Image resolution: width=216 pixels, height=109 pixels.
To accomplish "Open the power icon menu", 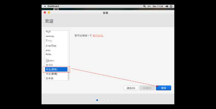I will click(171, 6).
